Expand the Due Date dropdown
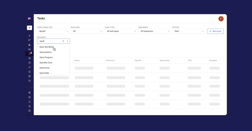 point(87,31)
